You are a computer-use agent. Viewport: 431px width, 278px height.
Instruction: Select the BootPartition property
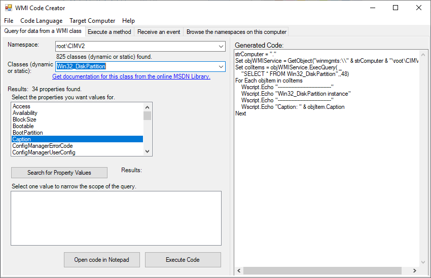tap(77, 133)
